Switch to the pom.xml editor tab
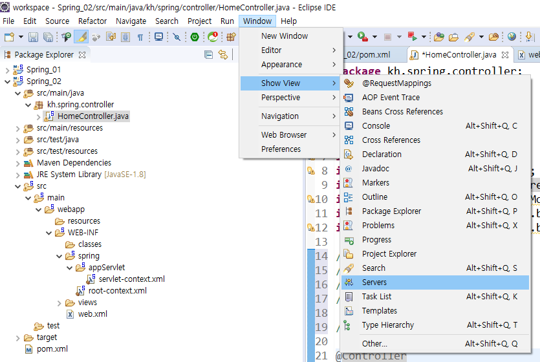540x362 pixels. click(x=368, y=55)
